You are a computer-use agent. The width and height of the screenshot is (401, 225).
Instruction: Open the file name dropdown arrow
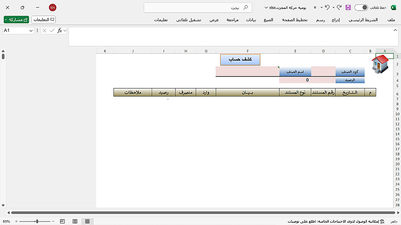266,7
